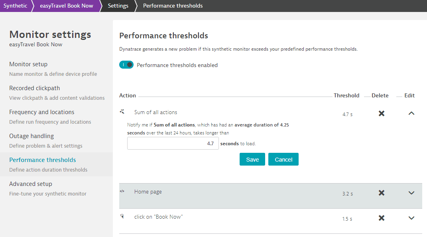
Task: Open Recorded clickpath settings
Action: 35,88
